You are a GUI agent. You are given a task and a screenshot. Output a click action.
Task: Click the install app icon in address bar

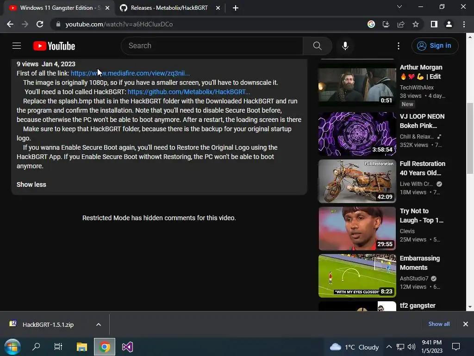pyautogui.click(x=386, y=24)
